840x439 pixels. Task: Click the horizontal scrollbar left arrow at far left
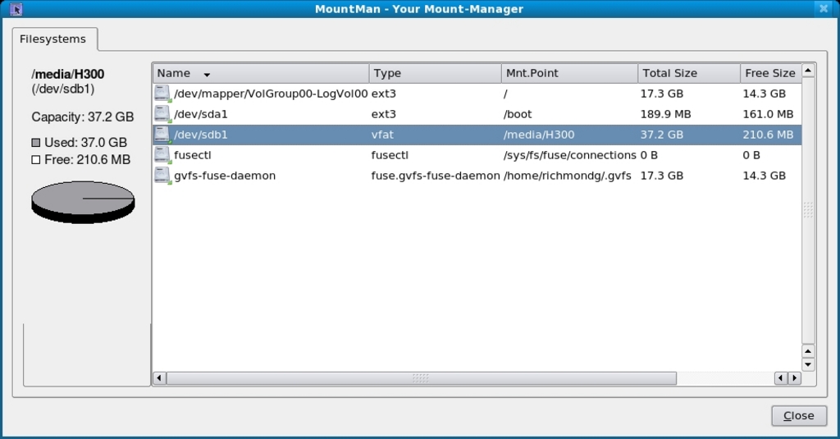[x=158, y=378]
